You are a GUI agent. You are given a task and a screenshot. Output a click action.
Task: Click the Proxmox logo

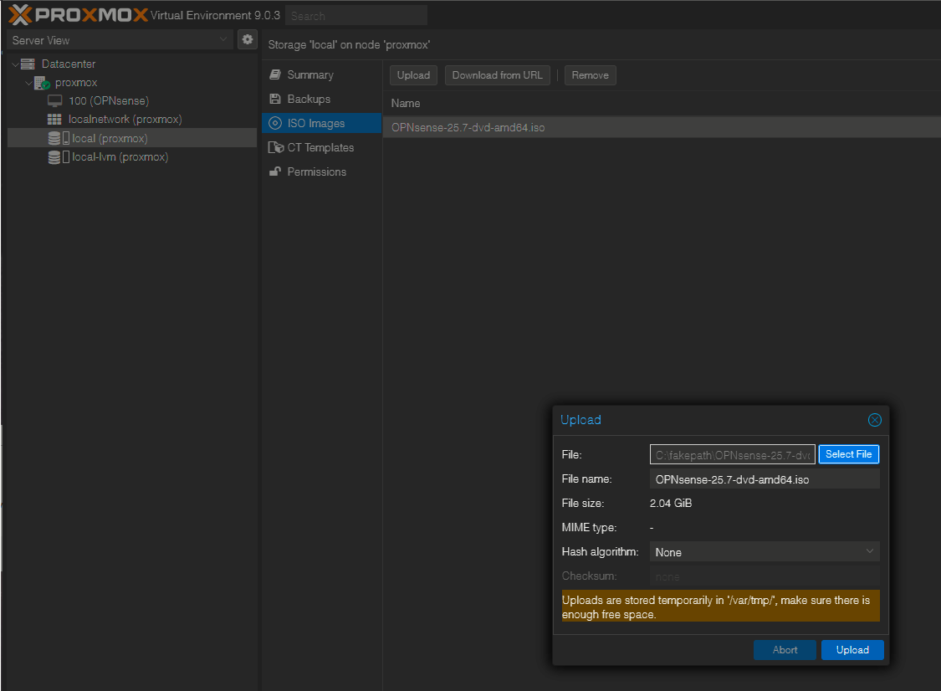(x=78, y=14)
